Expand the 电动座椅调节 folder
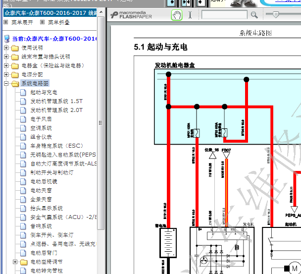The height and width of the screenshot is (274, 301). point(15,262)
